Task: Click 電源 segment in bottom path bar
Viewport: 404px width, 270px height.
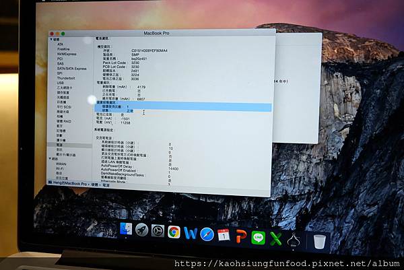Action: (x=106, y=185)
